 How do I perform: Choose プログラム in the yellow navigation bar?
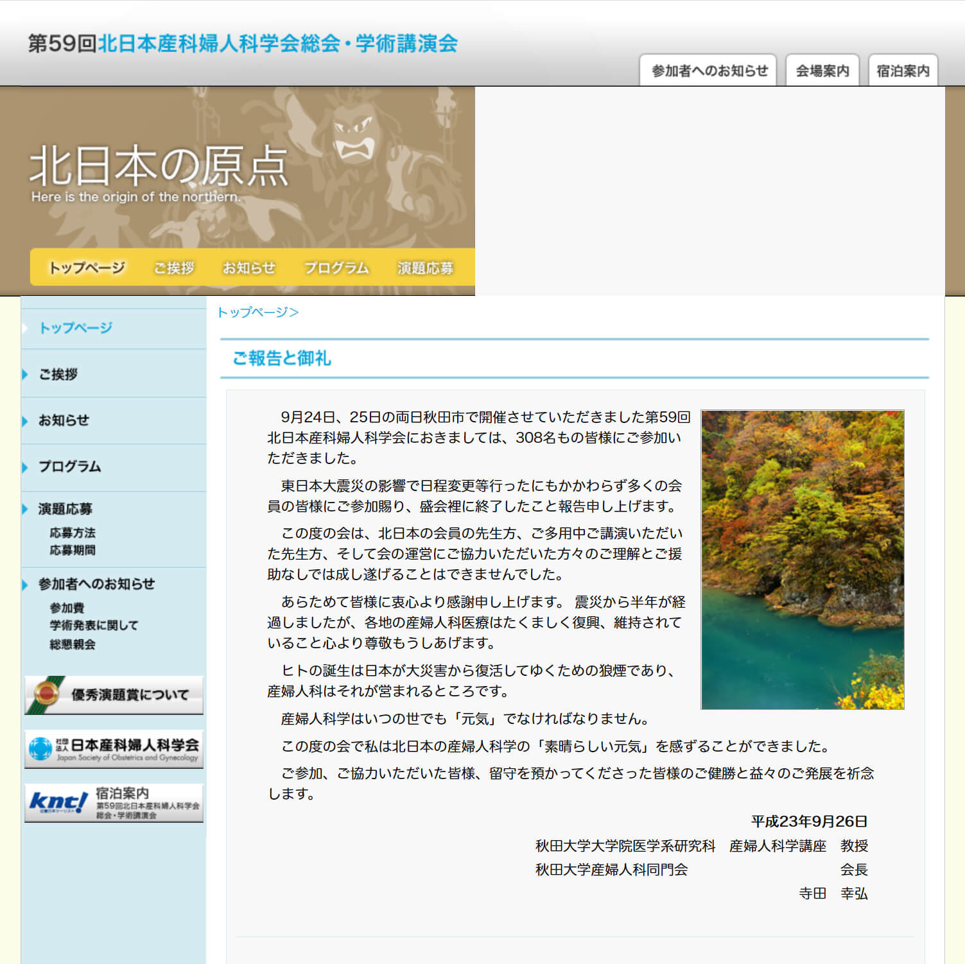(336, 268)
